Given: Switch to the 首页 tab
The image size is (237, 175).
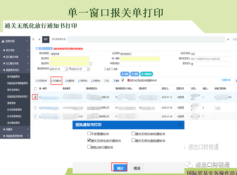Looking at the screenshot, I should [x=46, y=39].
